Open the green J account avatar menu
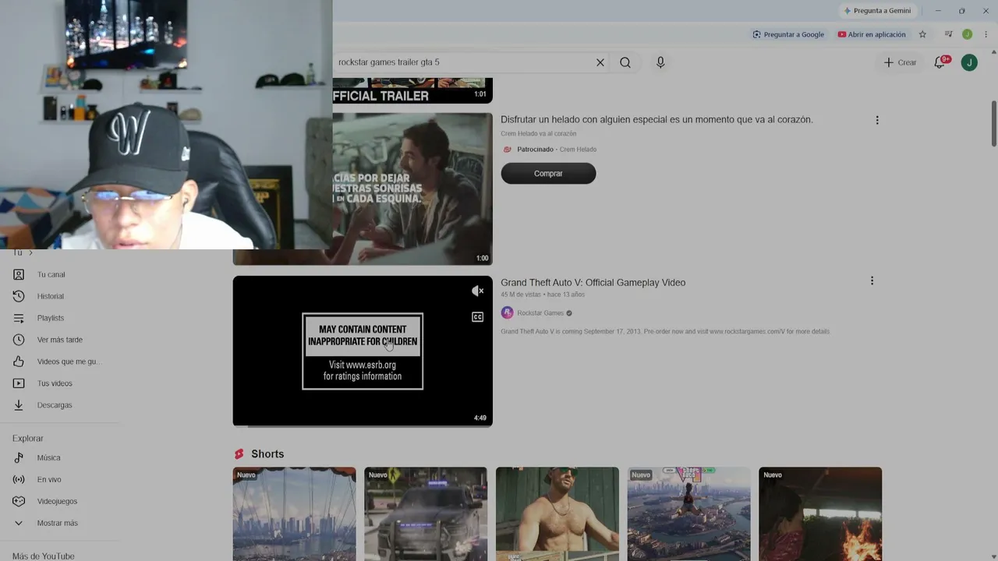 [969, 62]
